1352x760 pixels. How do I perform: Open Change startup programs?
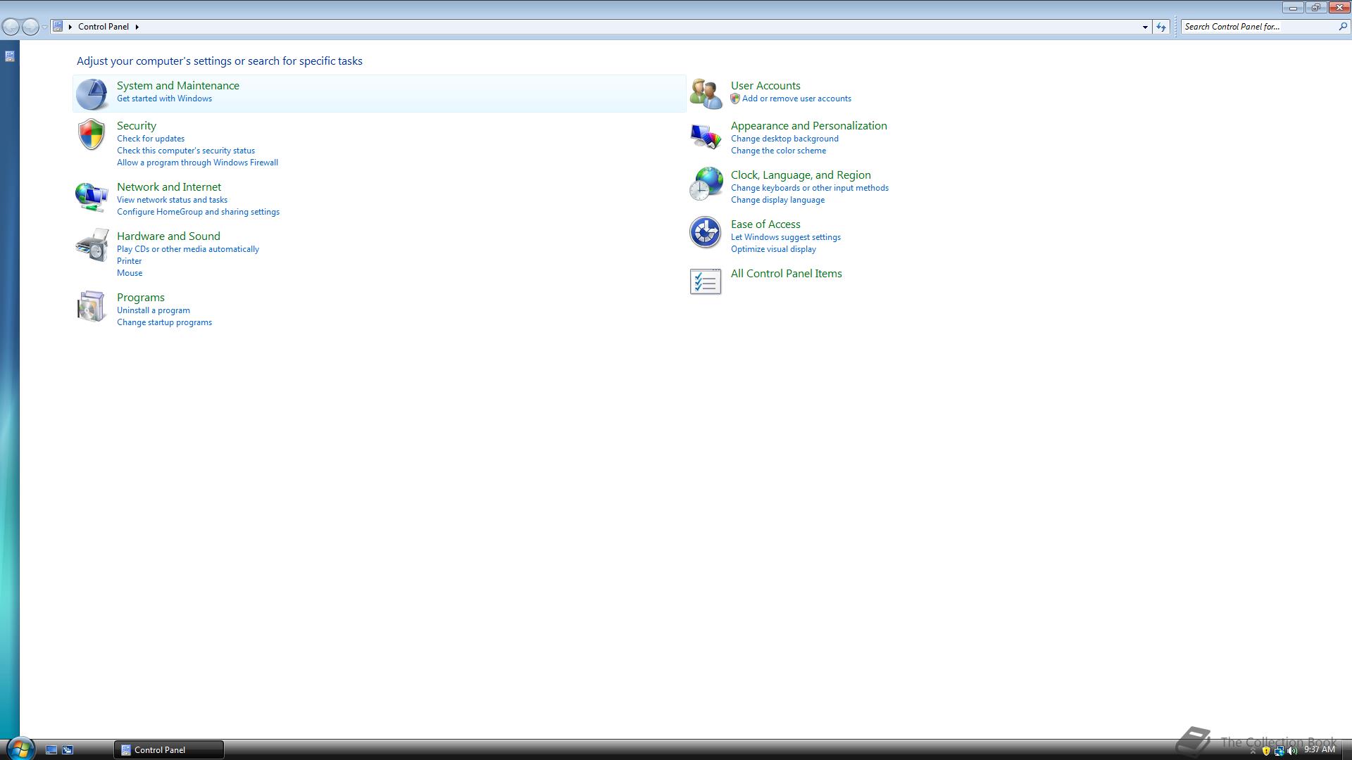point(164,322)
